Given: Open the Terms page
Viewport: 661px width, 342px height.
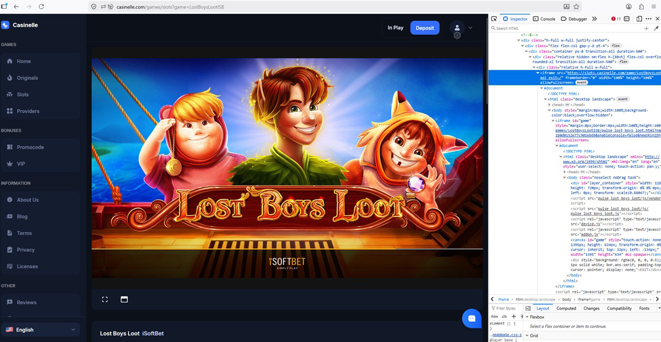Looking at the screenshot, I should pos(40,233).
